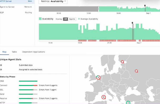The height and width of the screenshot is (104, 160).
Task: Click 'Errors from 2 agents' text
Action: coord(48,98)
